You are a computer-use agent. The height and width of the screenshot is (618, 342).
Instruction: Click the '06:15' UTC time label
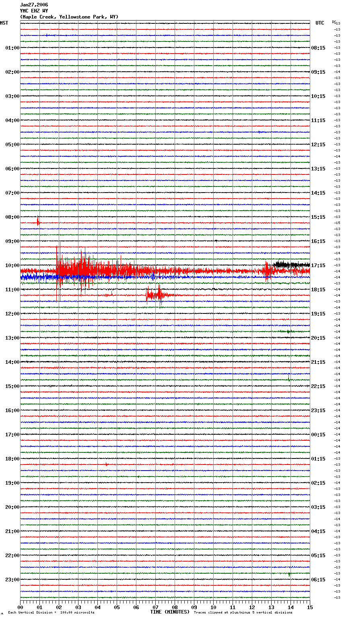pyautogui.click(x=318, y=580)
